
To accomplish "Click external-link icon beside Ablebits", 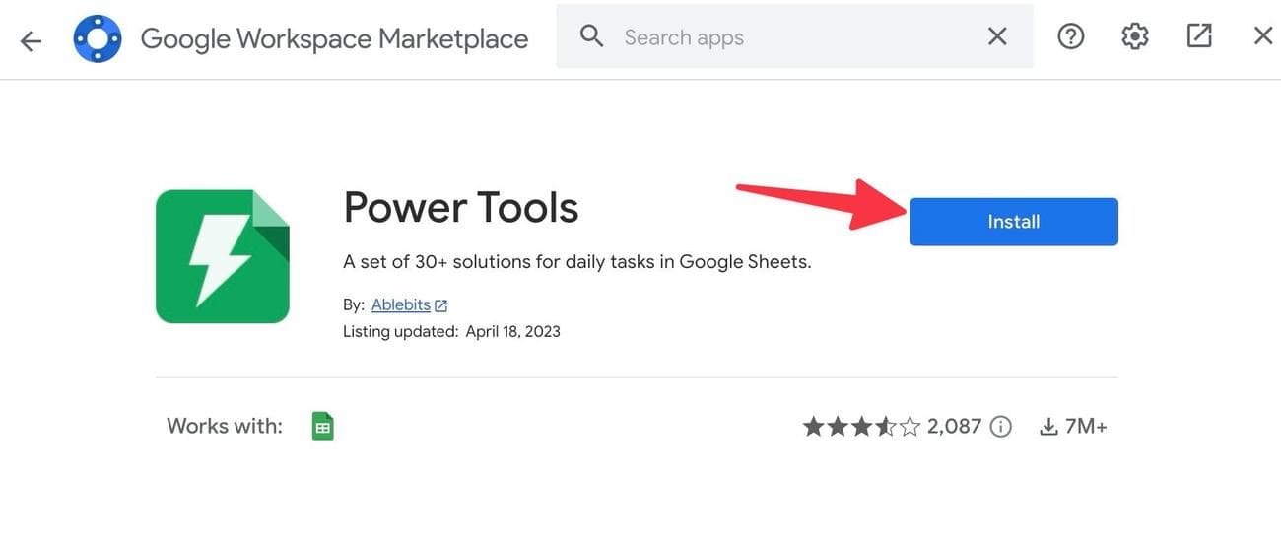I will point(441,306).
